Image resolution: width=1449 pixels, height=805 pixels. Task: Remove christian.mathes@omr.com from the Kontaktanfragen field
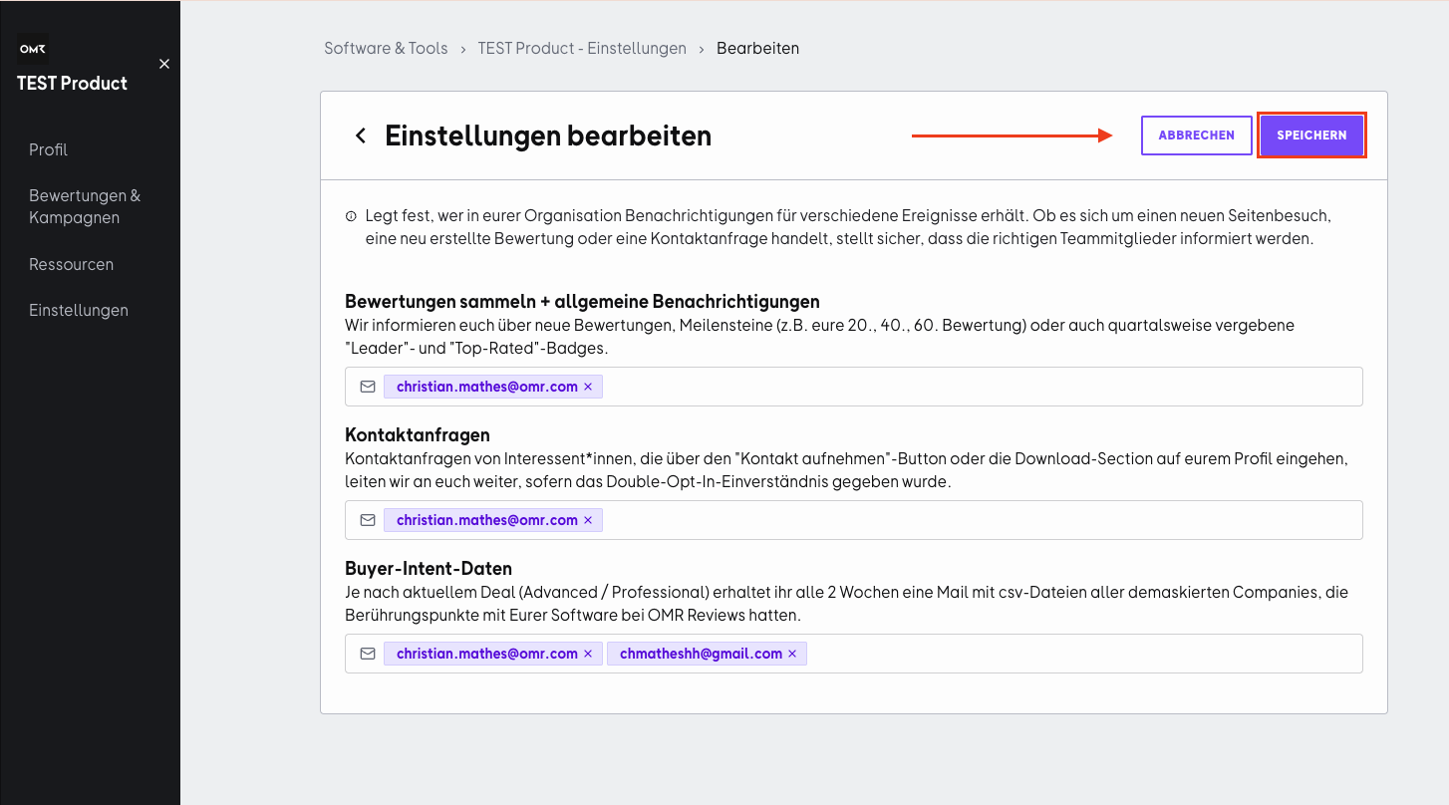tap(588, 520)
